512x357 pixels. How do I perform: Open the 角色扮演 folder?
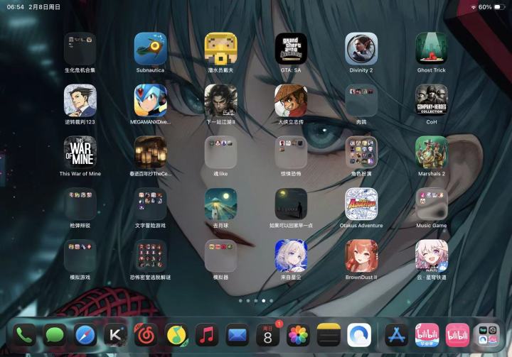[x=361, y=153]
